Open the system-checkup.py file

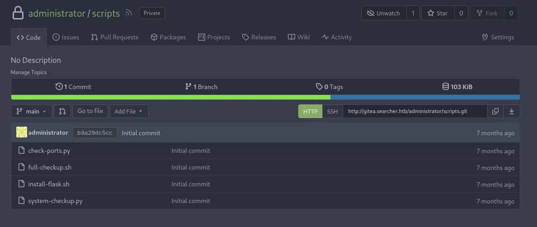tap(55, 201)
